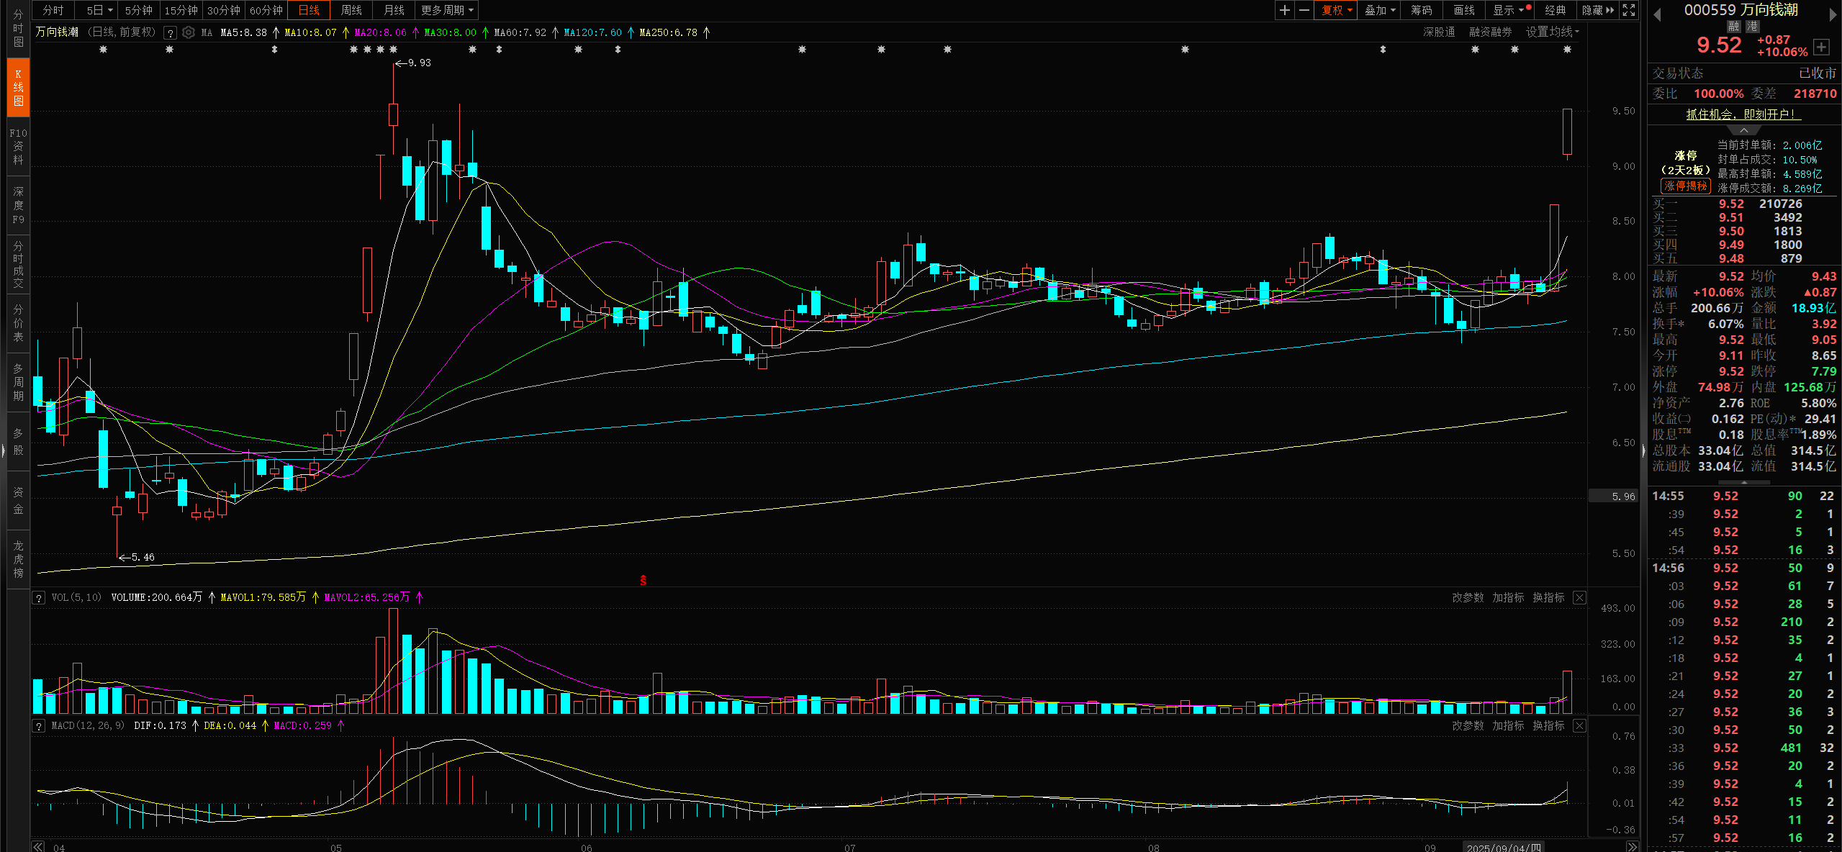Switch to the 5分钟 tab
Screen dimensions: 1842x852
[x=138, y=10]
